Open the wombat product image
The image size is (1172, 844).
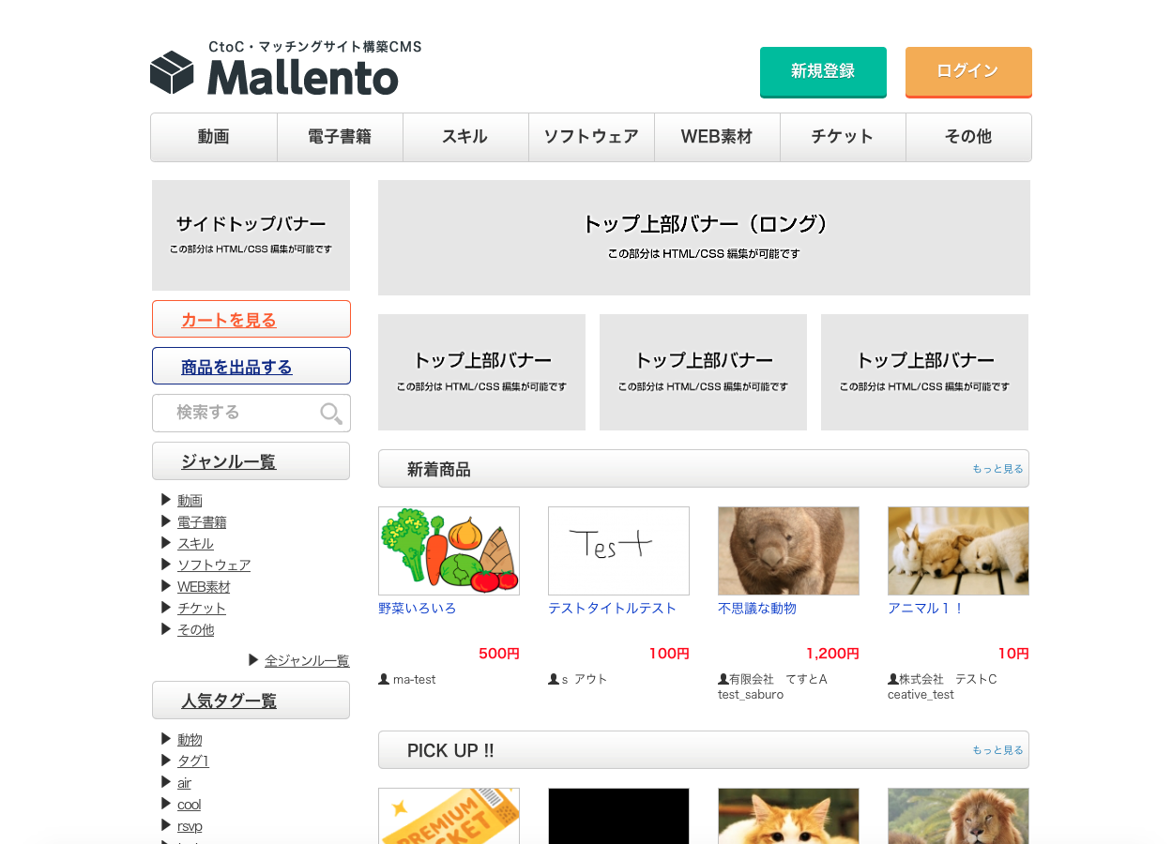point(788,550)
